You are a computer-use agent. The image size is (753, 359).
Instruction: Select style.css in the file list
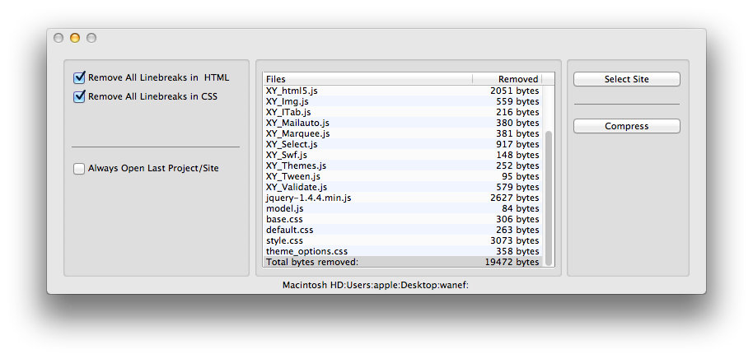pyautogui.click(x=402, y=240)
